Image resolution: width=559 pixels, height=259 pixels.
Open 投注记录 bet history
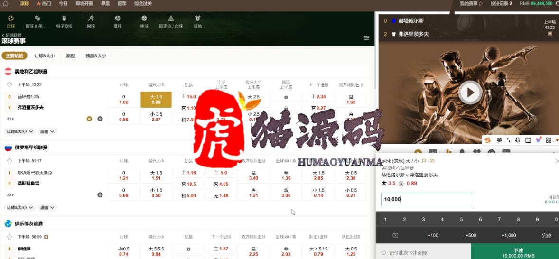click(501, 4)
